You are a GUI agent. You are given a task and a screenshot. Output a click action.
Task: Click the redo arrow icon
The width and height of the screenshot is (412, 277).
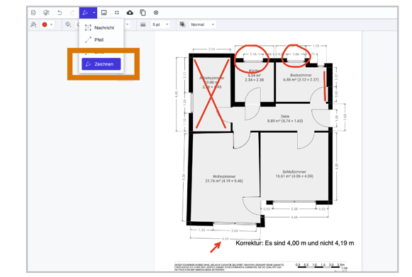click(x=72, y=13)
